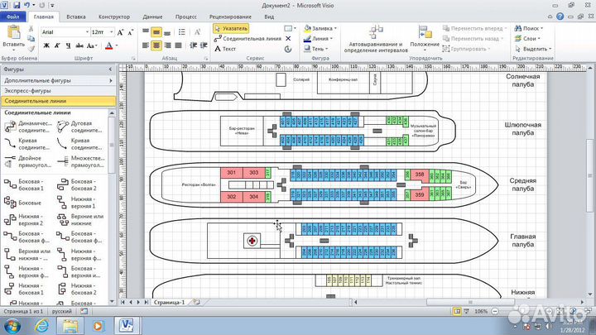Choose Боковая - боковая 1 connector
The height and width of the screenshot is (335, 596).
tap(23, 185)
